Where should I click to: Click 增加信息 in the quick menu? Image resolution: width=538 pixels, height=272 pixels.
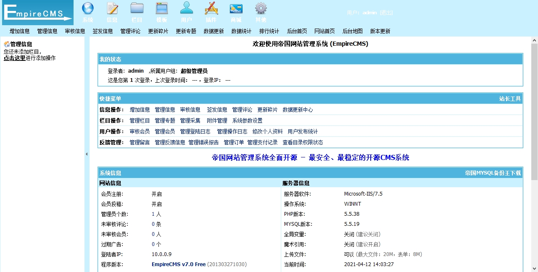(140, 110)
